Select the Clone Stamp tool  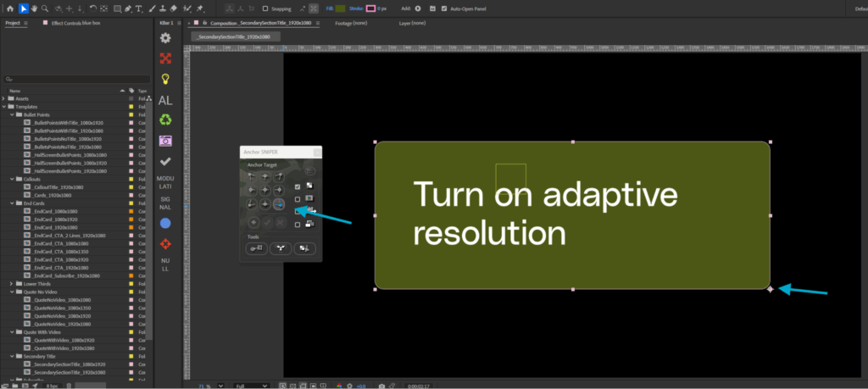[162, 8]
